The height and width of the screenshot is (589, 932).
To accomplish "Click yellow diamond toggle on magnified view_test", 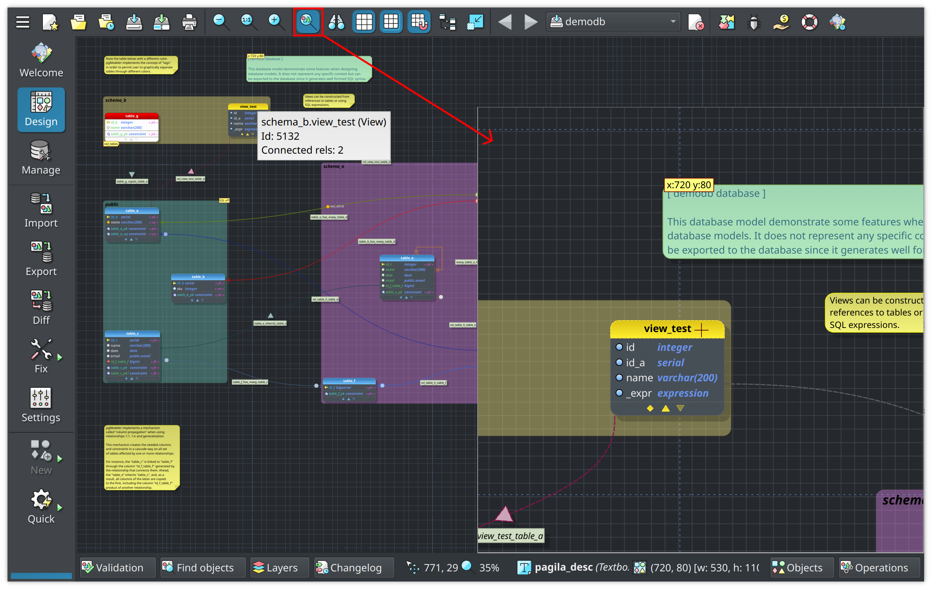I will pyautogui.click(x=650, y=408).
